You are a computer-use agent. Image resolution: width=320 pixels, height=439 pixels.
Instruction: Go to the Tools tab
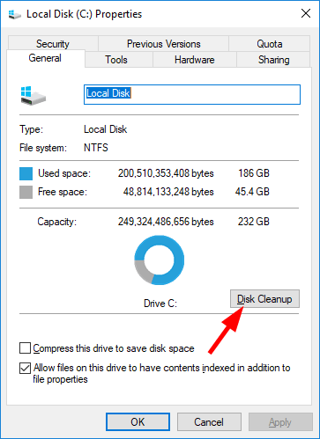coord(116,60)
